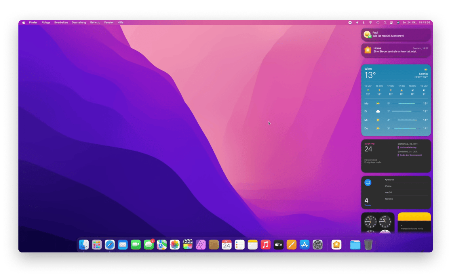The width and height of the screenshot is (449, 279).
Task: Select YouTube reminder in widget
Action: click(x=389, y=199)
